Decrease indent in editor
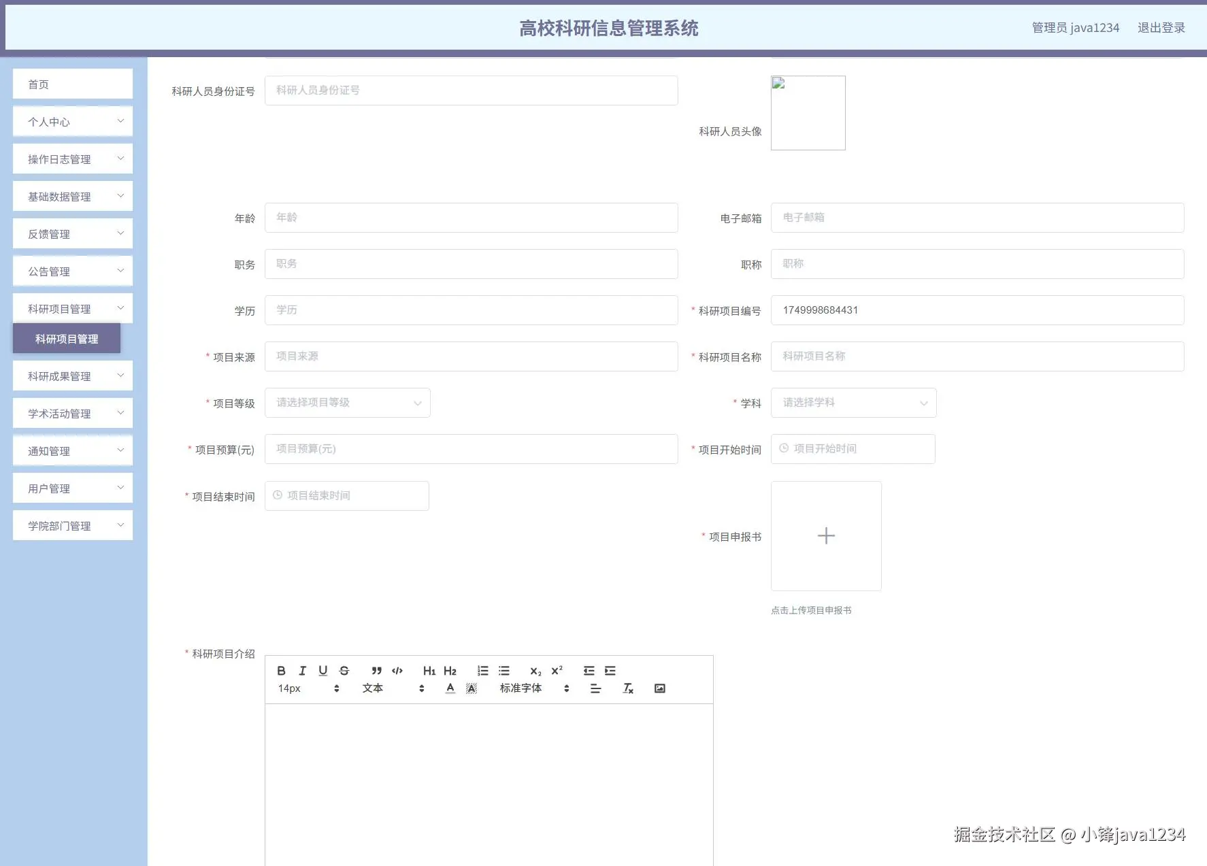 click(589, 671)
